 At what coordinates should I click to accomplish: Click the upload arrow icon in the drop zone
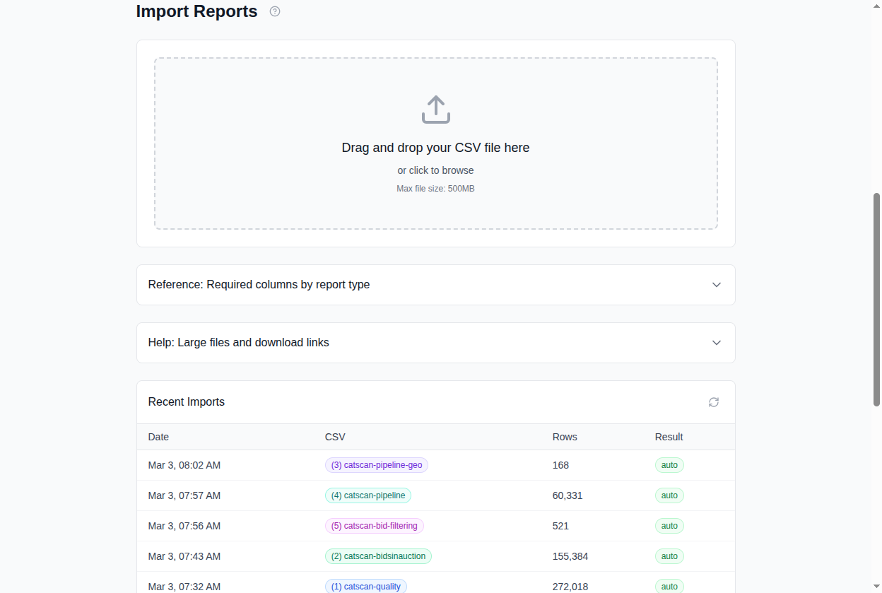click(435, 109)
